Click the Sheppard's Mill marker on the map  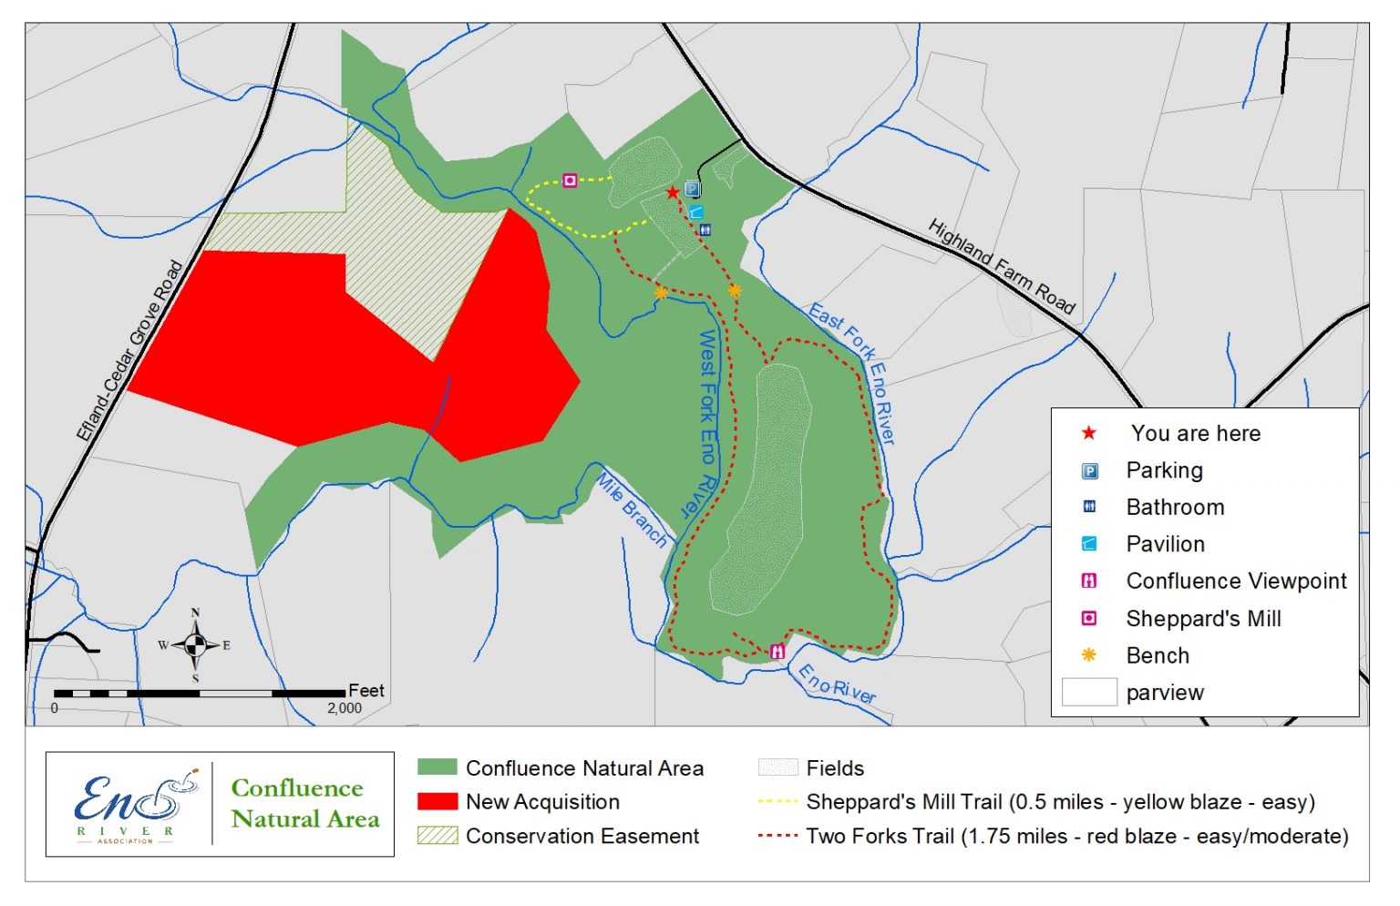click(570, 180)
